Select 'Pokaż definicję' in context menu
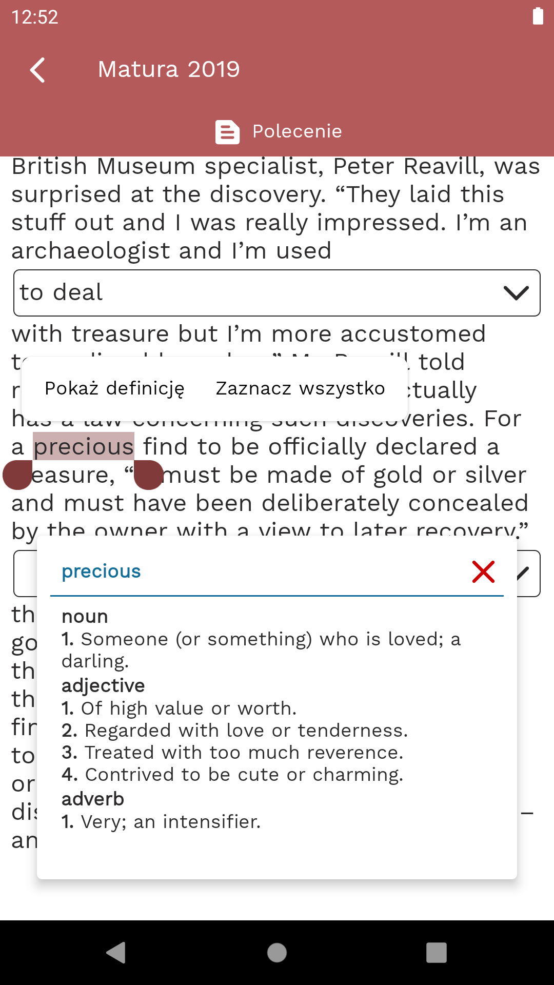The height and width of the screenshot is (985, 554). [x=114, y=388]
